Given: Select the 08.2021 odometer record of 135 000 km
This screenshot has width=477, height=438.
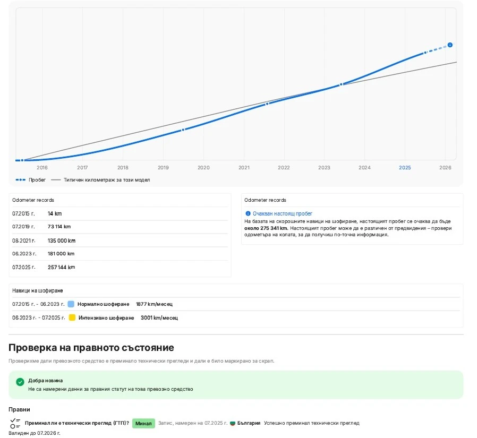Looking at the screenshot, I should 61,241.
